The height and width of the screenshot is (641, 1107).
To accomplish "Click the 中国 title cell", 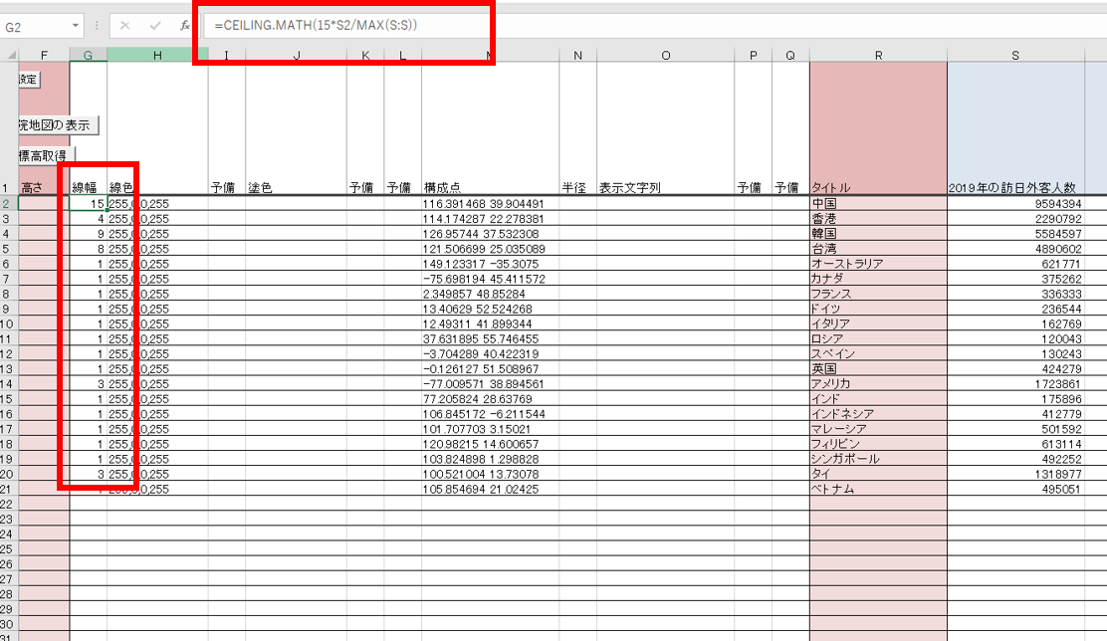I will [878, 203].
